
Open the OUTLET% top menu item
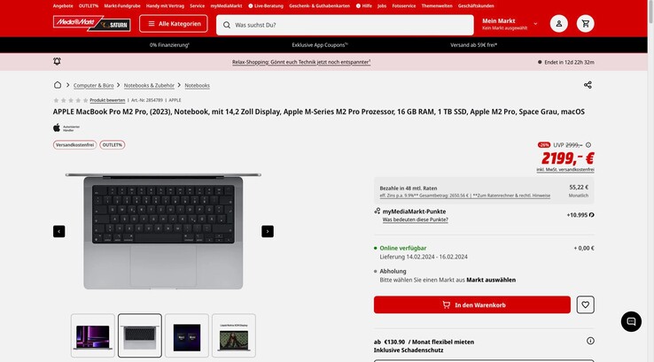click(x=89, y=6)
